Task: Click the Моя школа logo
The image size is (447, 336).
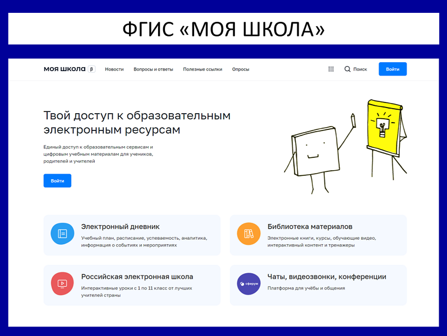Action: (64, 69)
